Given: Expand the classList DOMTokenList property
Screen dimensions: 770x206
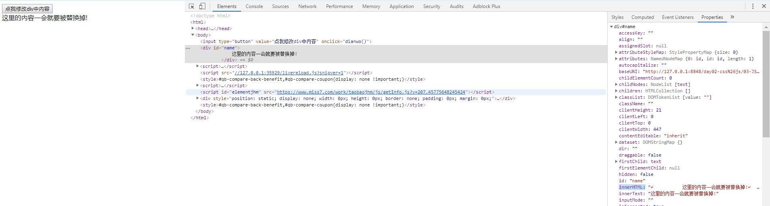Looking at the screenshot, I should tap(616, 97).
